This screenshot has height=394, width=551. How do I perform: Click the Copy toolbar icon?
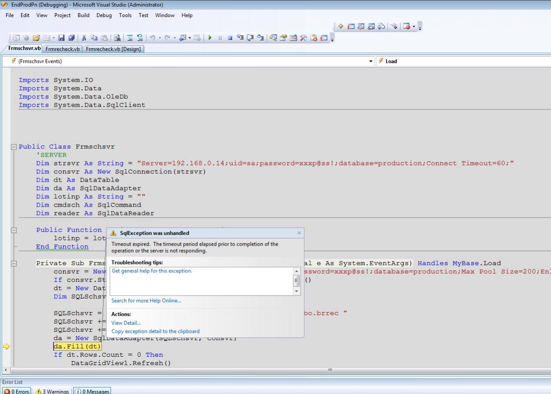(x=94, y=38)
